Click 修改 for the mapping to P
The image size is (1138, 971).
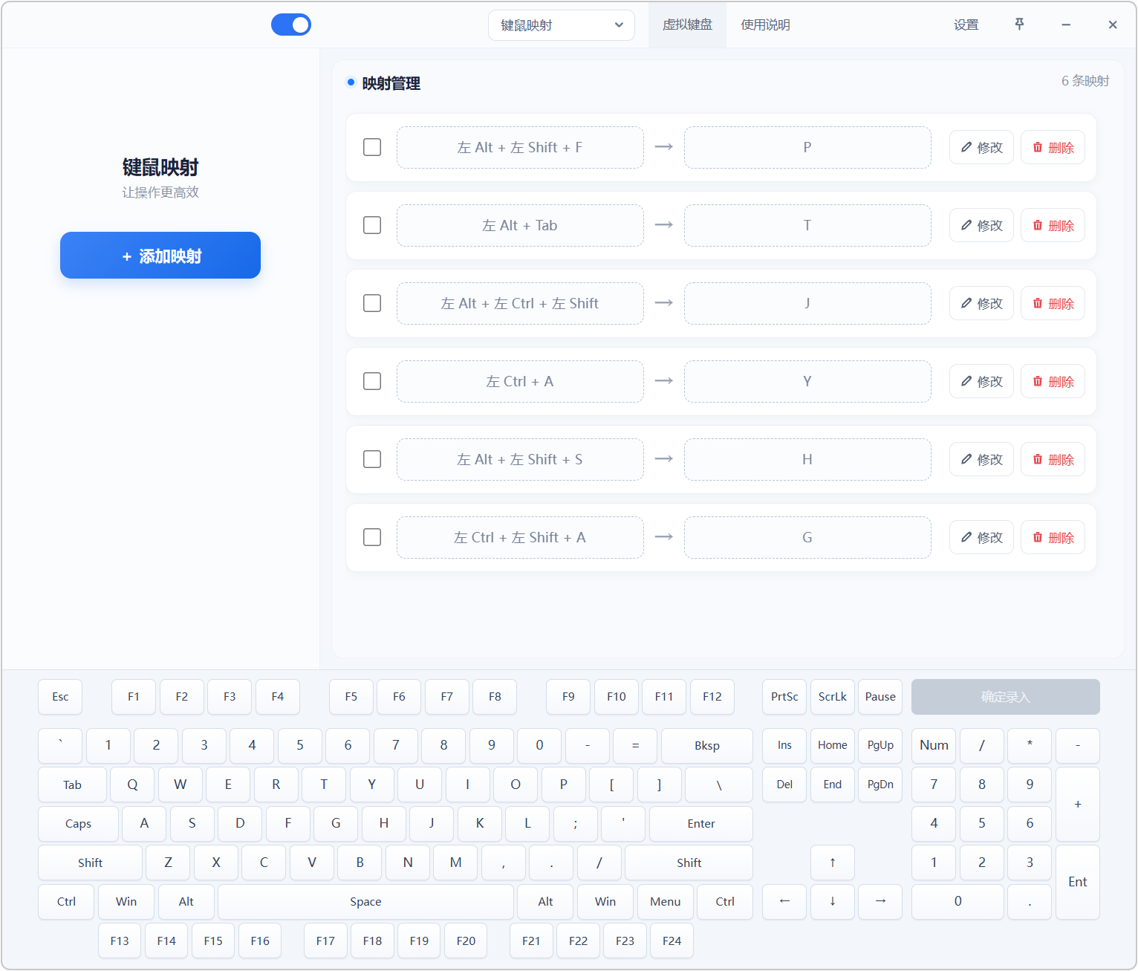pos(981,147)
